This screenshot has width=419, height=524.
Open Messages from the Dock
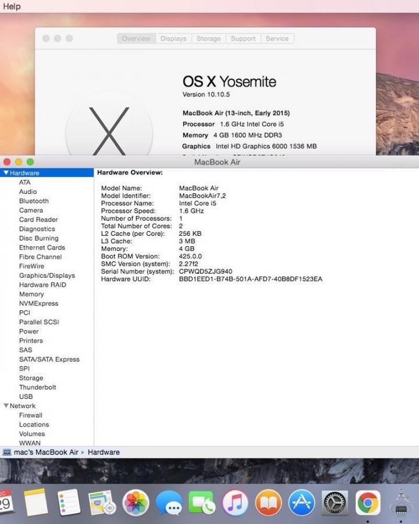tap(169, 503)
